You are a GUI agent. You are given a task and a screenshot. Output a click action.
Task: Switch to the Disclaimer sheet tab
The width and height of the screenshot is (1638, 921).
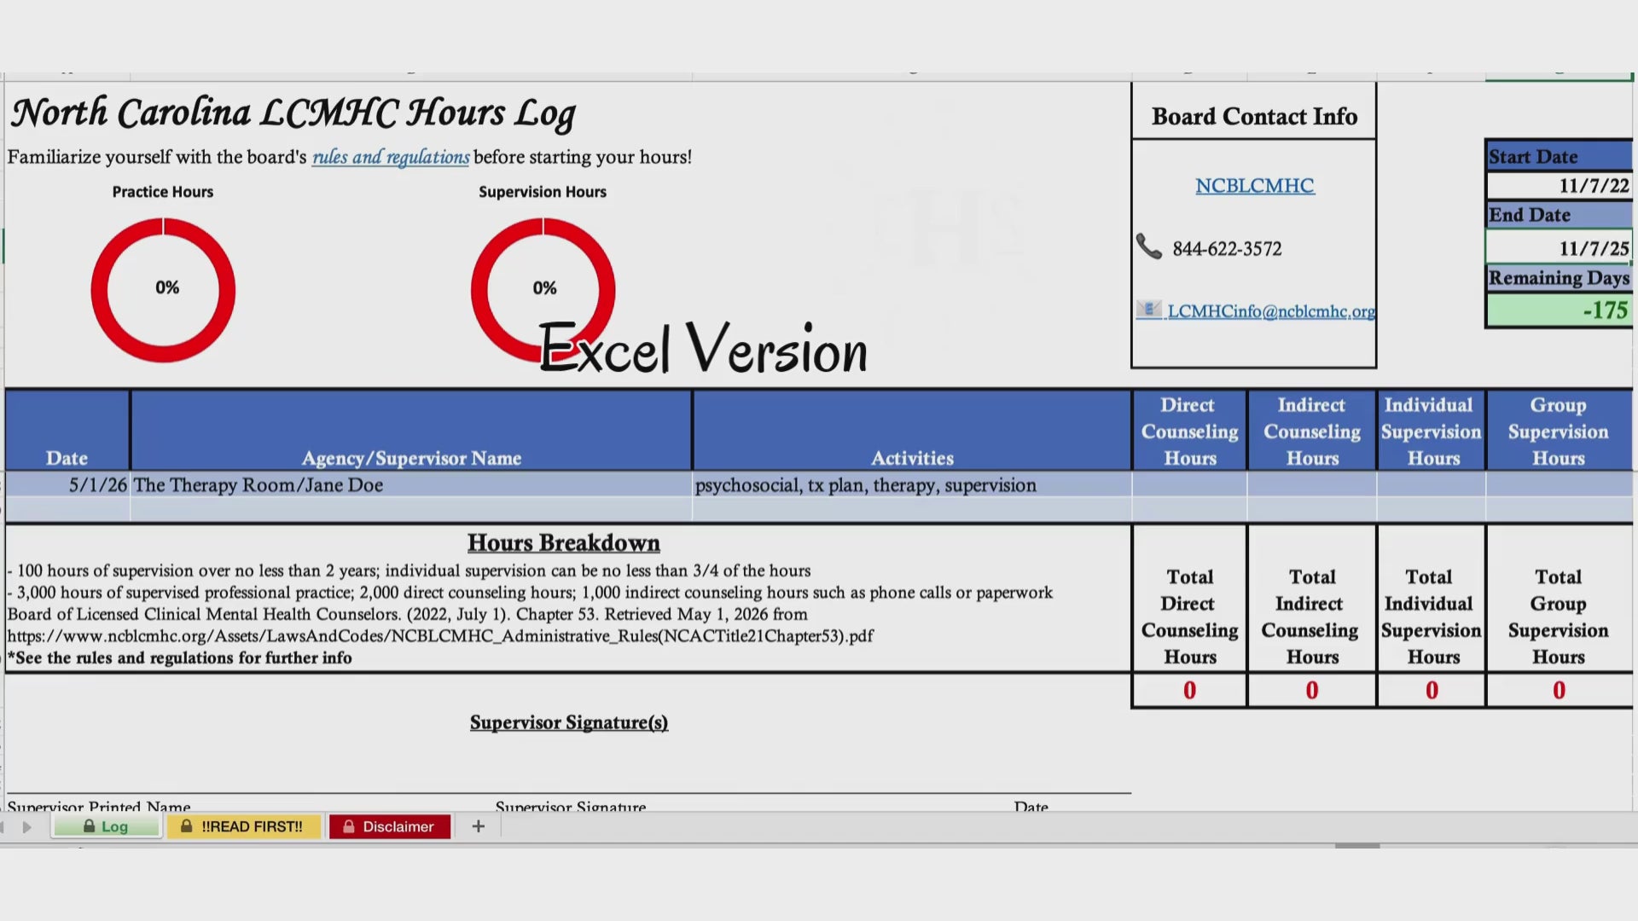coord(390,826)
